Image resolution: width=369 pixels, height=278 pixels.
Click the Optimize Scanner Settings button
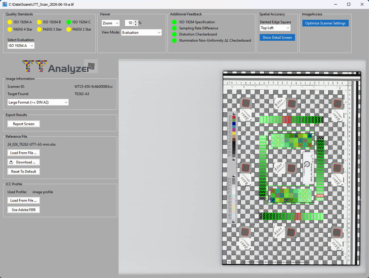(325, 23)
